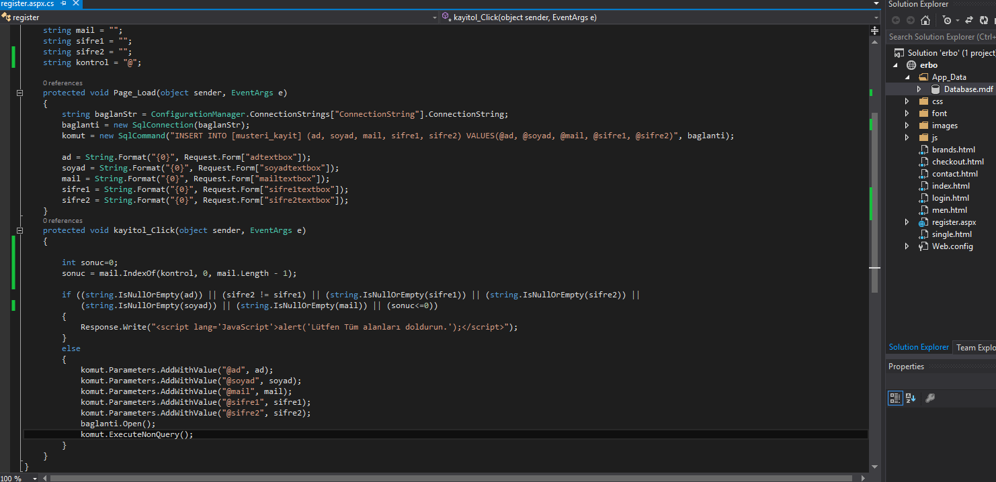Click the Home icon in Solution Explorer

pyautogui.click(x=925, y=20)
